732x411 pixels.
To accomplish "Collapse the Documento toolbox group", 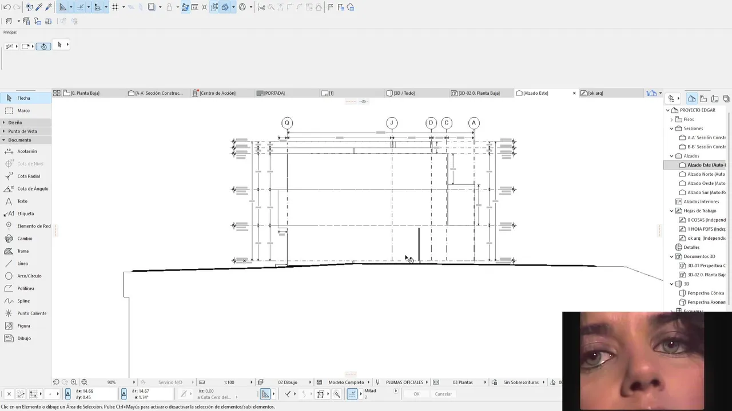I will tap(26, 140).
